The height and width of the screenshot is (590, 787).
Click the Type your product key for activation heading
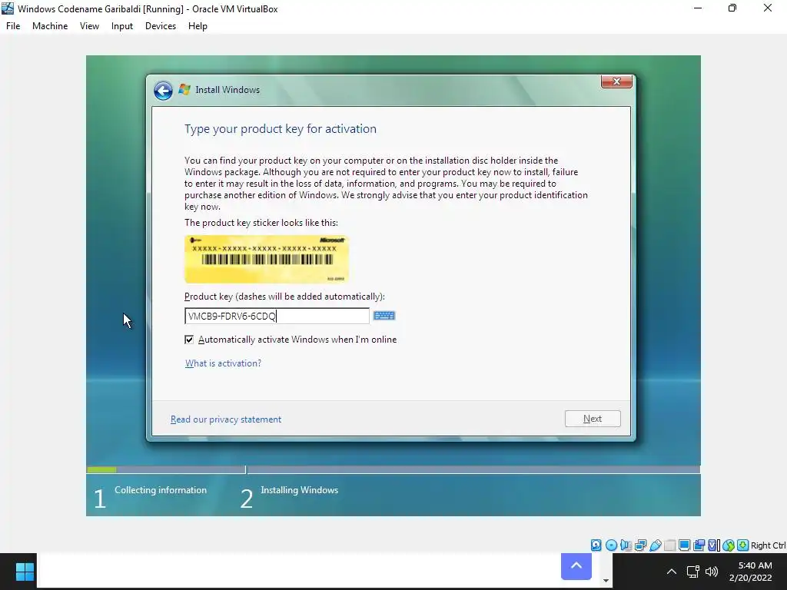(x=281, y=129)
